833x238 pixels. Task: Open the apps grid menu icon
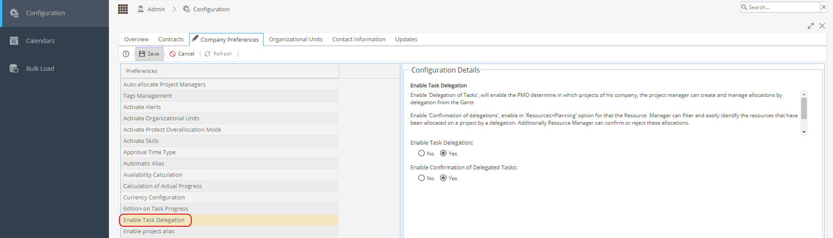click(x=123, y=9)
